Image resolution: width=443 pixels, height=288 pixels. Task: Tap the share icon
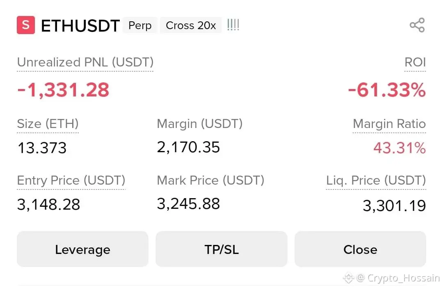[417, 25]
